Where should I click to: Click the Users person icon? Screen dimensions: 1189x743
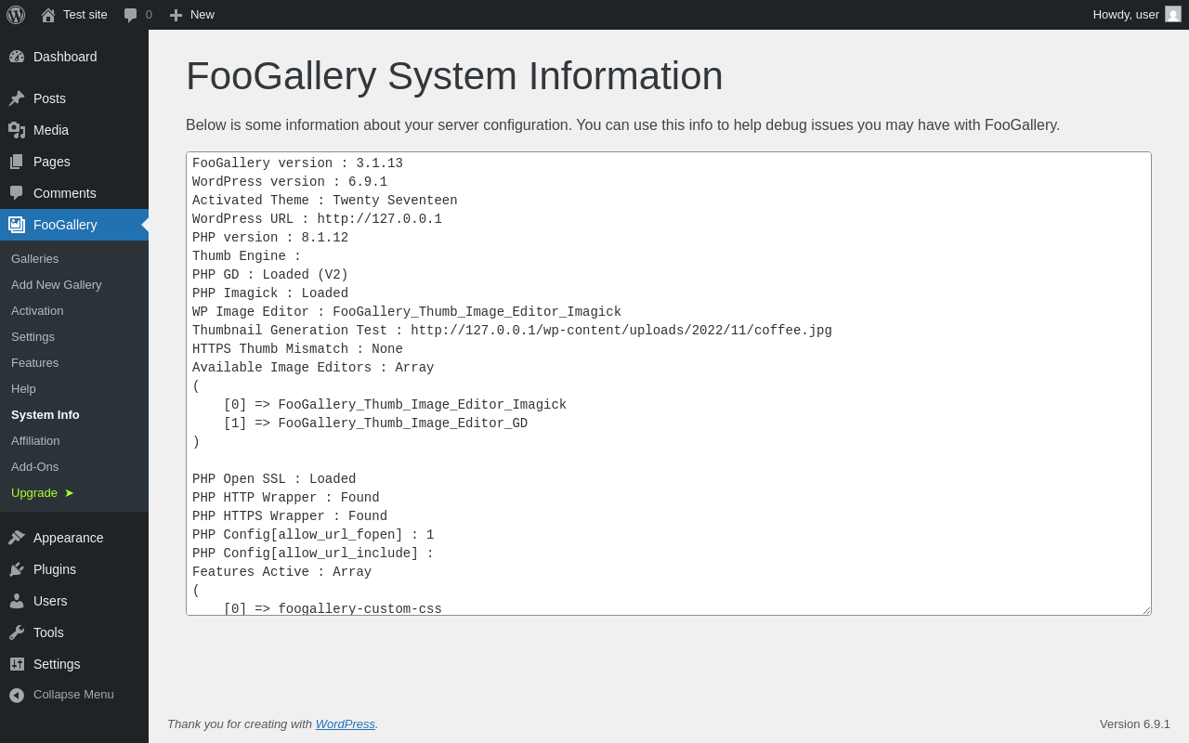click(17, 601)
